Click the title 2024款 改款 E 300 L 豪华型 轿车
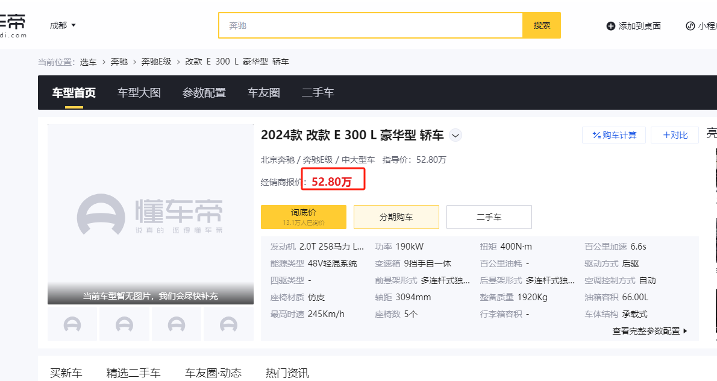Image resolution: width=717 pixels, height=381 pixels. (352, 136)
